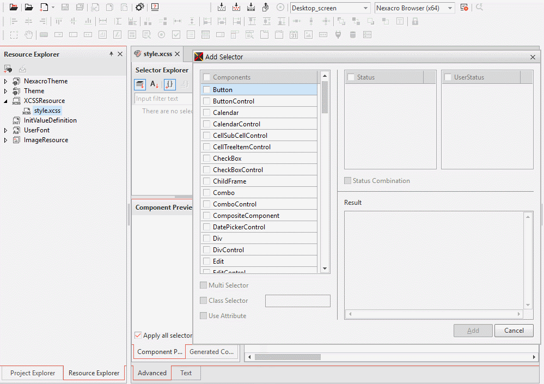The width and height of the screenshot is (544, 384).
Task: Click the Options gear icon in toolbar
Action: click(x=140, y=8)
